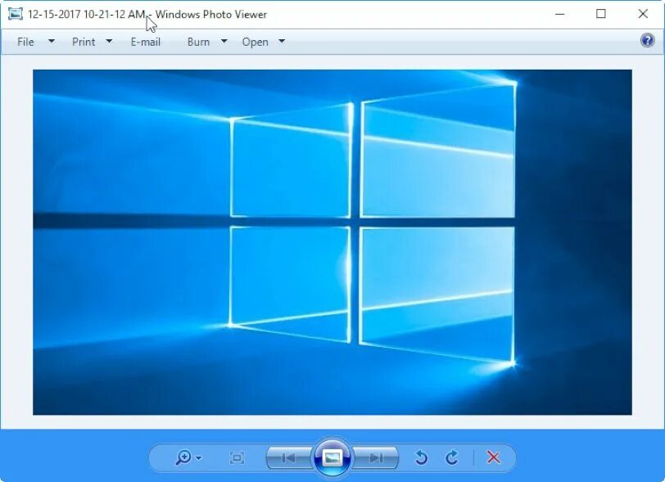The width and height of the screenshot is (665, 482).
Task: Click the Actual Size fit icon
Action: point(237,457)
